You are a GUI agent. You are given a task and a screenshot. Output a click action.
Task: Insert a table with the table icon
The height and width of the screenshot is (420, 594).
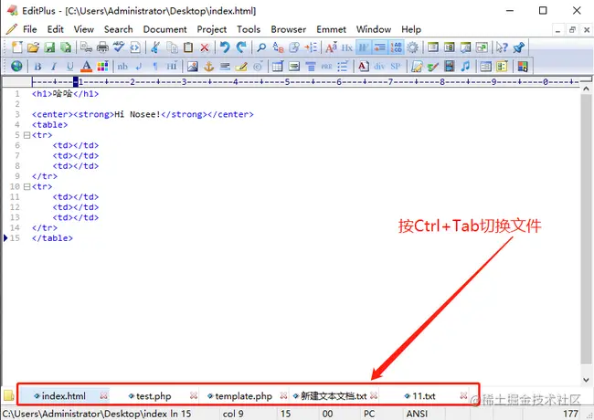point(278,67)
